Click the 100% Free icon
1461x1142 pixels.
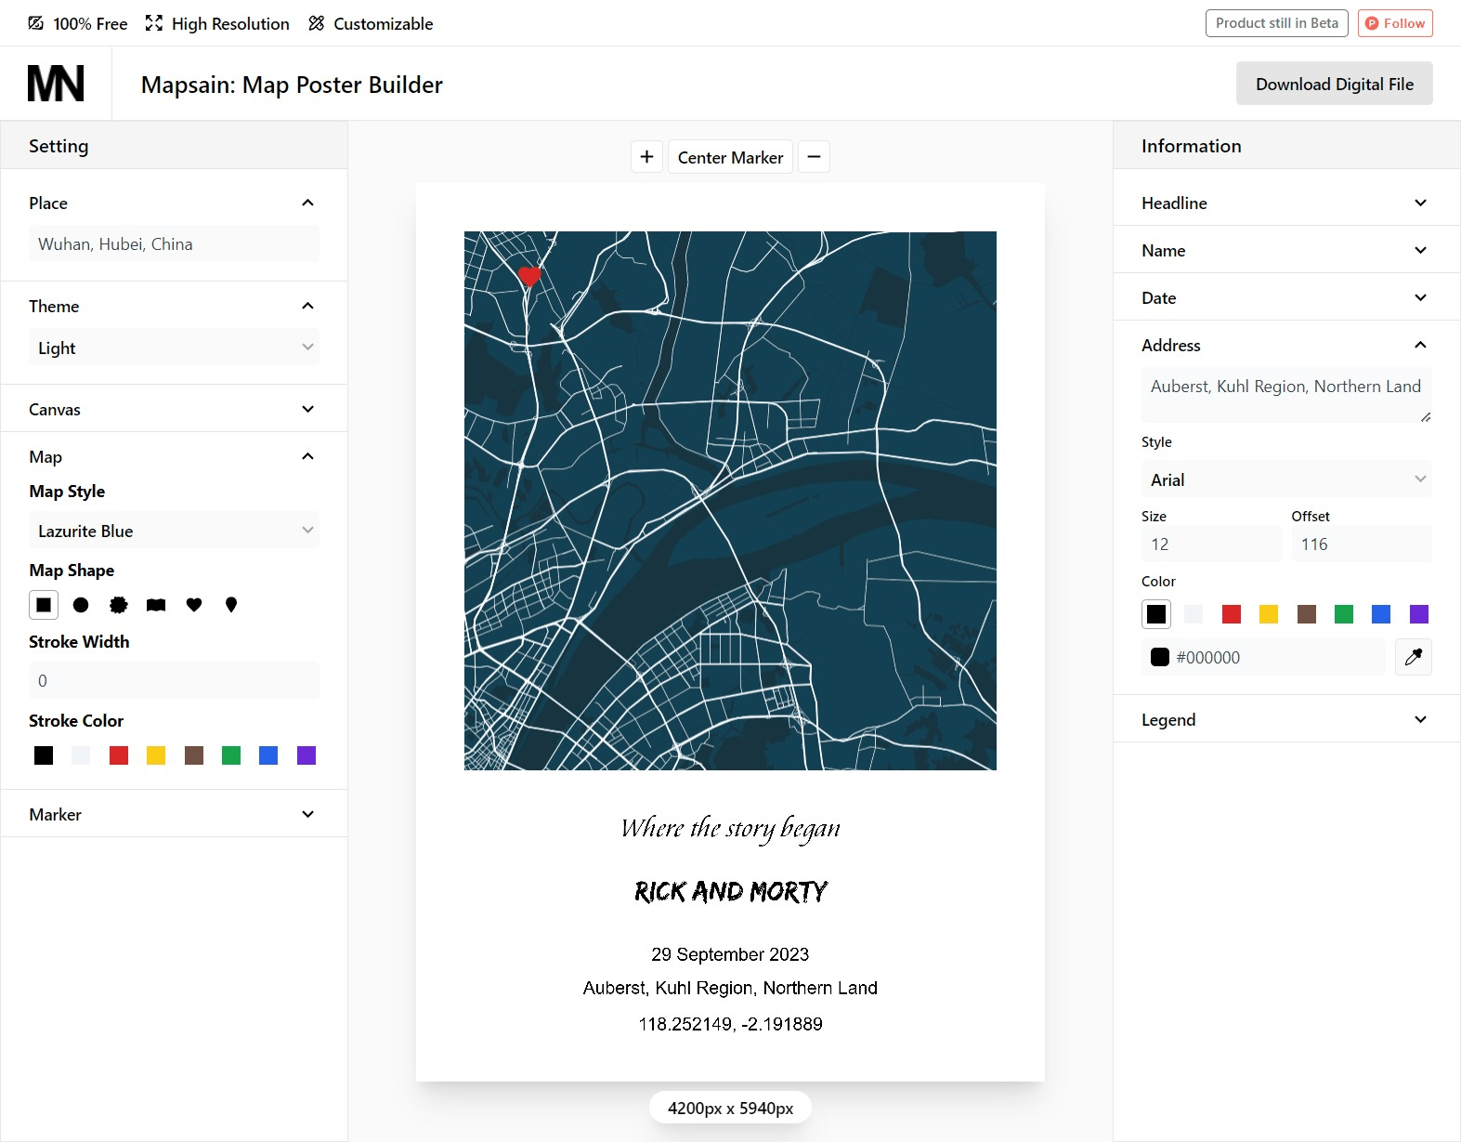[x=35, y=23]
